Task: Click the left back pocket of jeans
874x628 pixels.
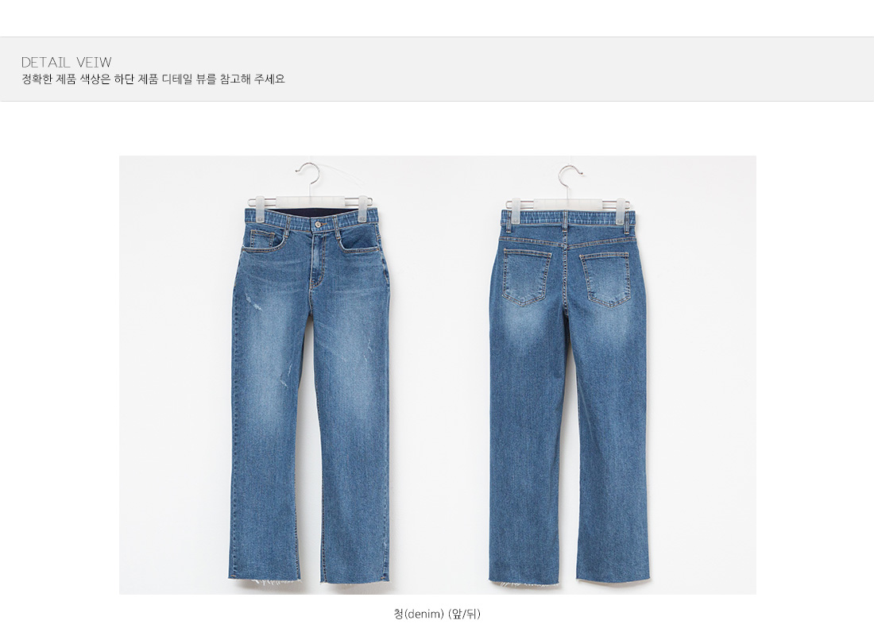Action: 526,277
